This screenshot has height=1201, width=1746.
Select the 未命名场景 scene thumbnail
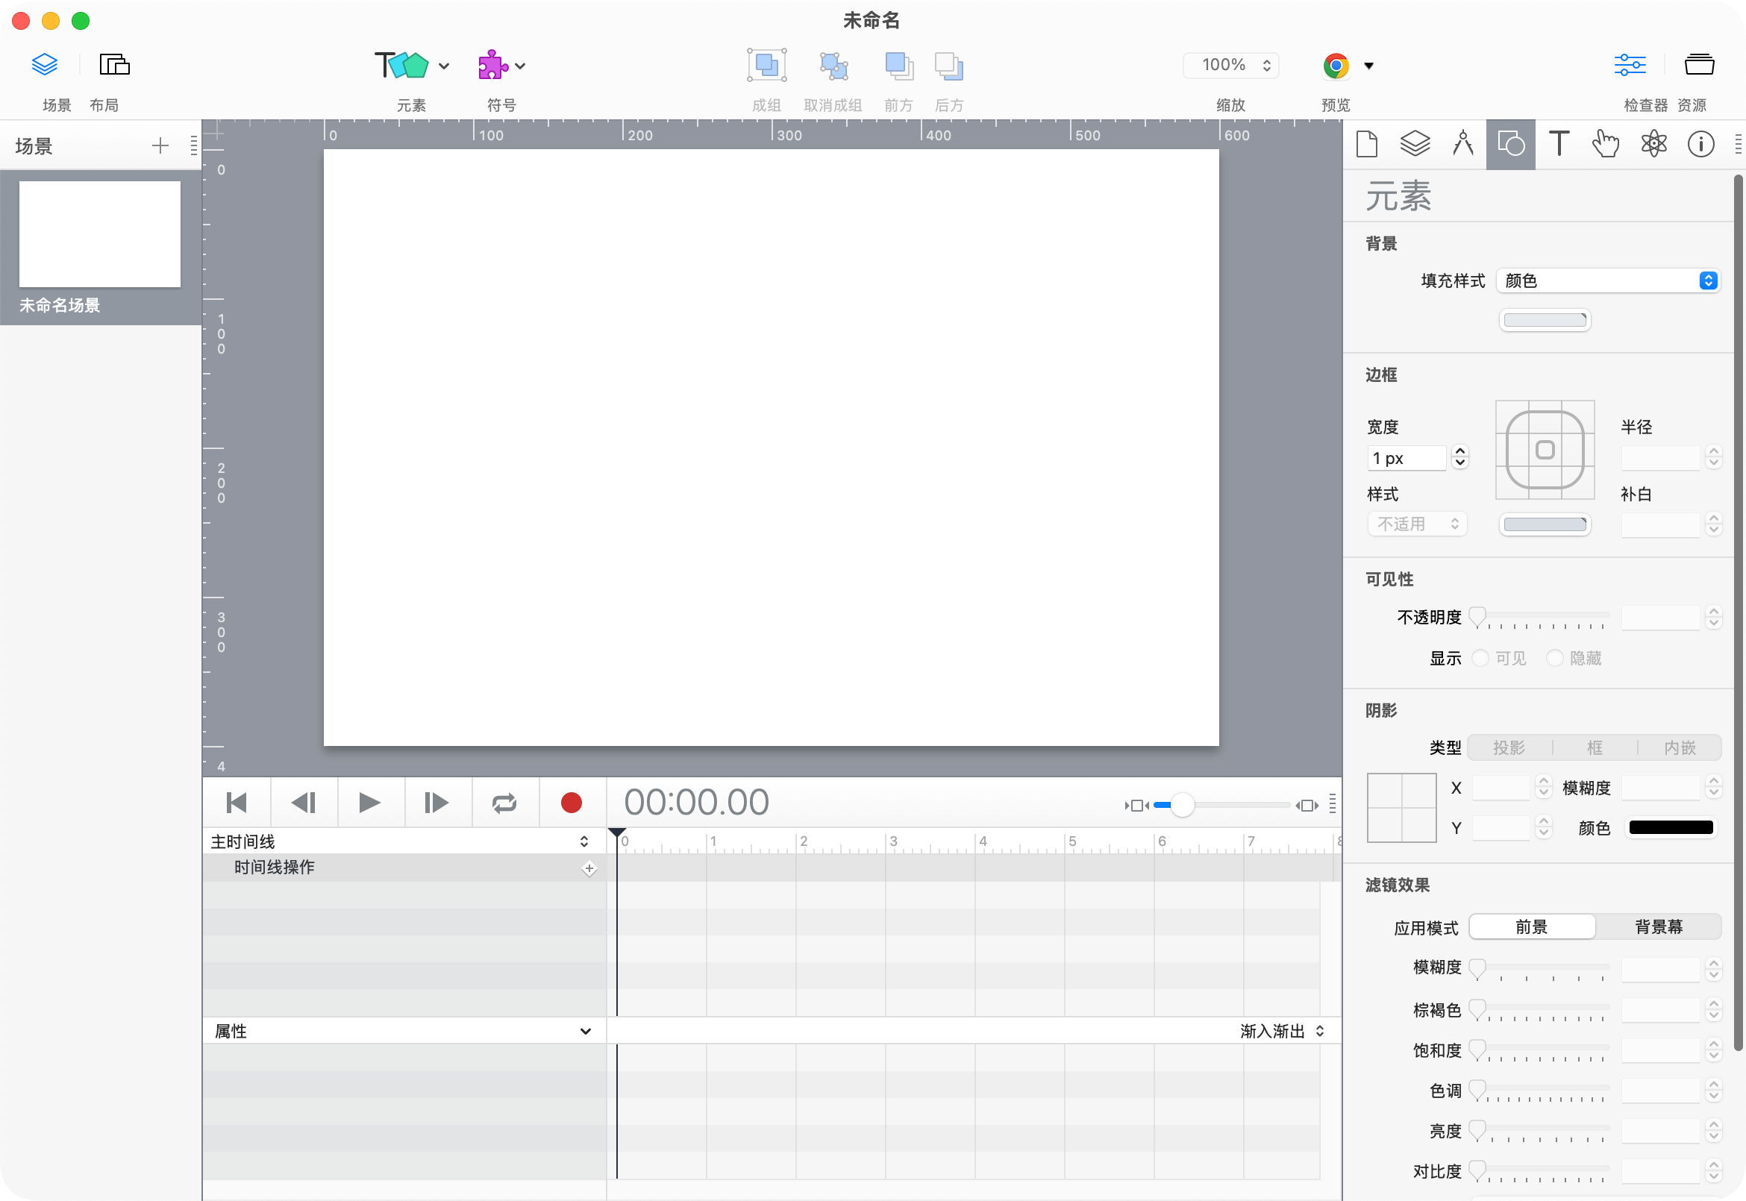point(99,234)
